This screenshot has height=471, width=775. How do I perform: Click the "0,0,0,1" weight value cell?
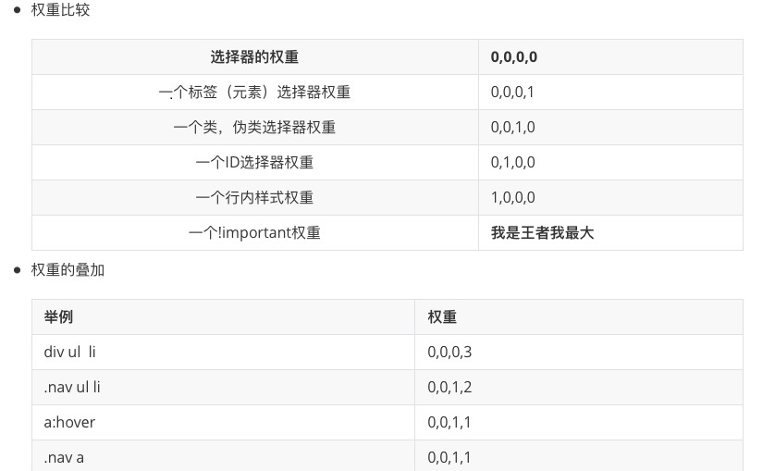pos(512,93)
